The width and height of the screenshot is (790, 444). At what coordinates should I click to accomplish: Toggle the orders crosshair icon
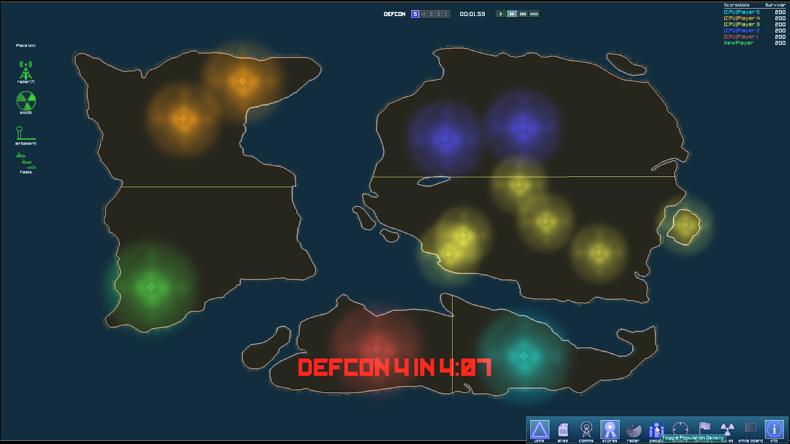[680, 428]
